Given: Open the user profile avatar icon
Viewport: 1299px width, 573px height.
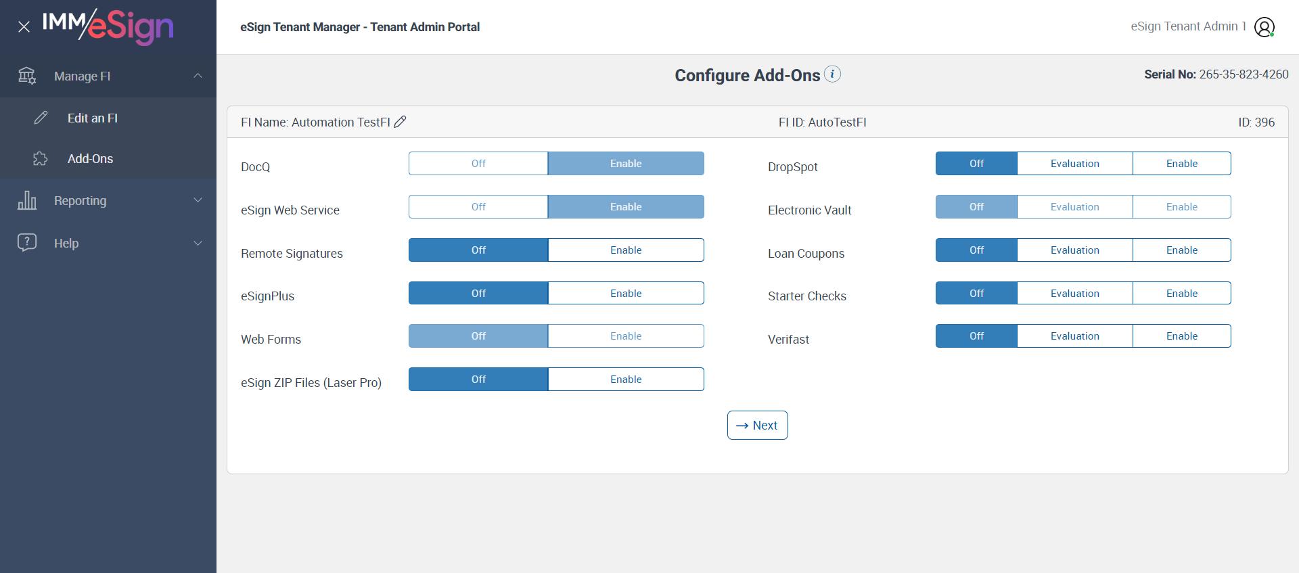Looking at the screenshot, I should point(1264,27).
